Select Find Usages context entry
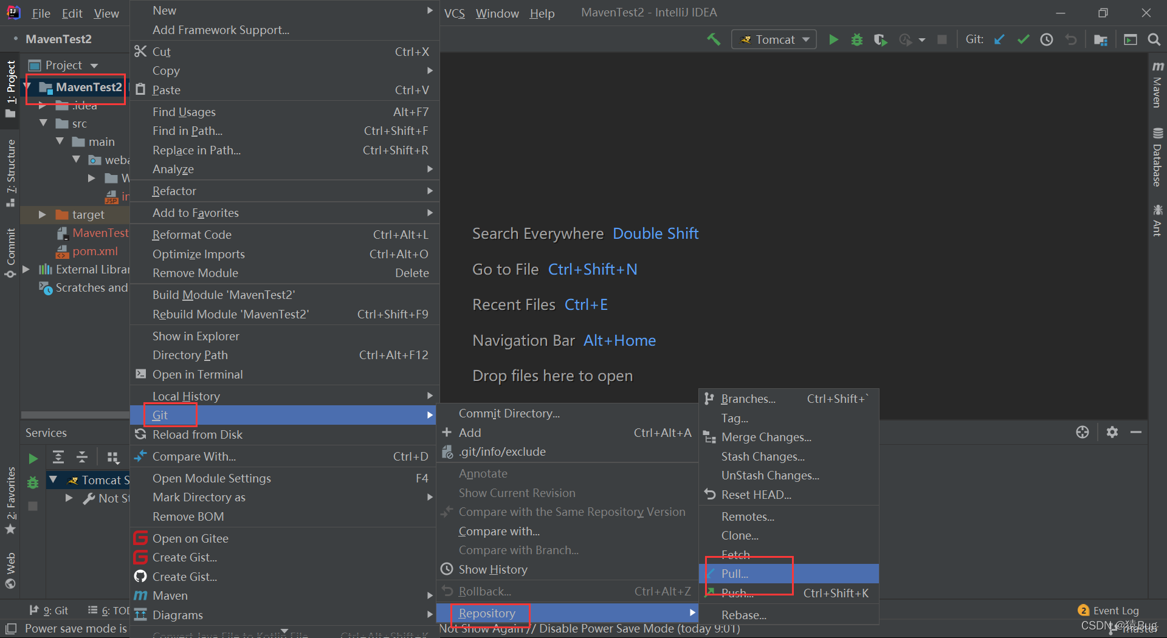1167x638 pixels. [284, 112]
